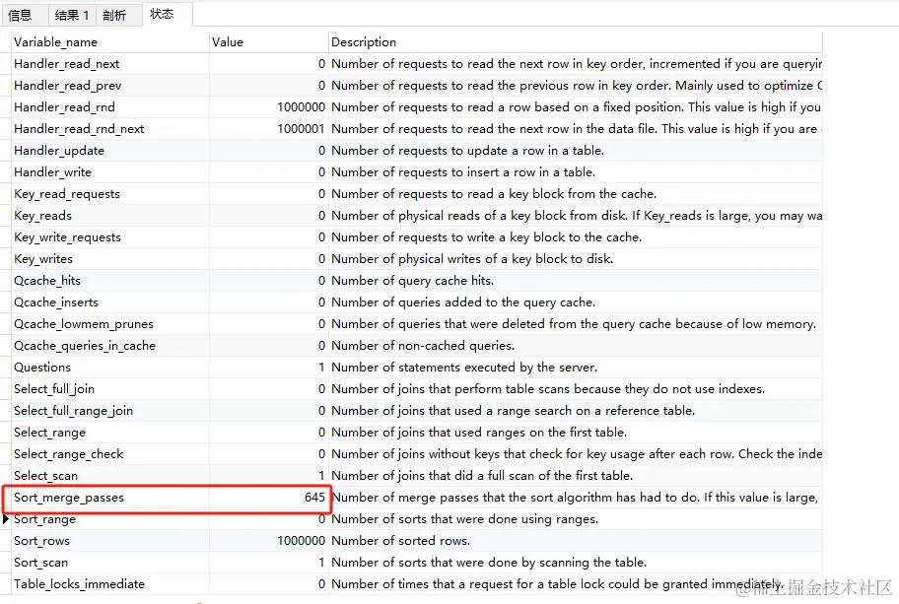Select the Table_locks_immediate row
The image size is (899, 604).
(79, 584)
